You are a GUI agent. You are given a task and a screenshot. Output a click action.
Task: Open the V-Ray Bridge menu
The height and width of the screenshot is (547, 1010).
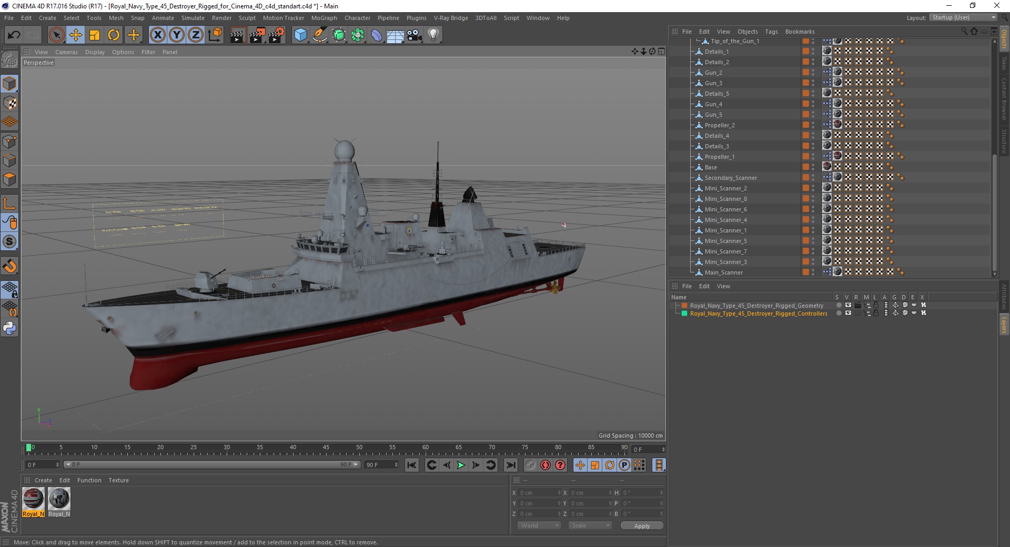tap(451, 18)
